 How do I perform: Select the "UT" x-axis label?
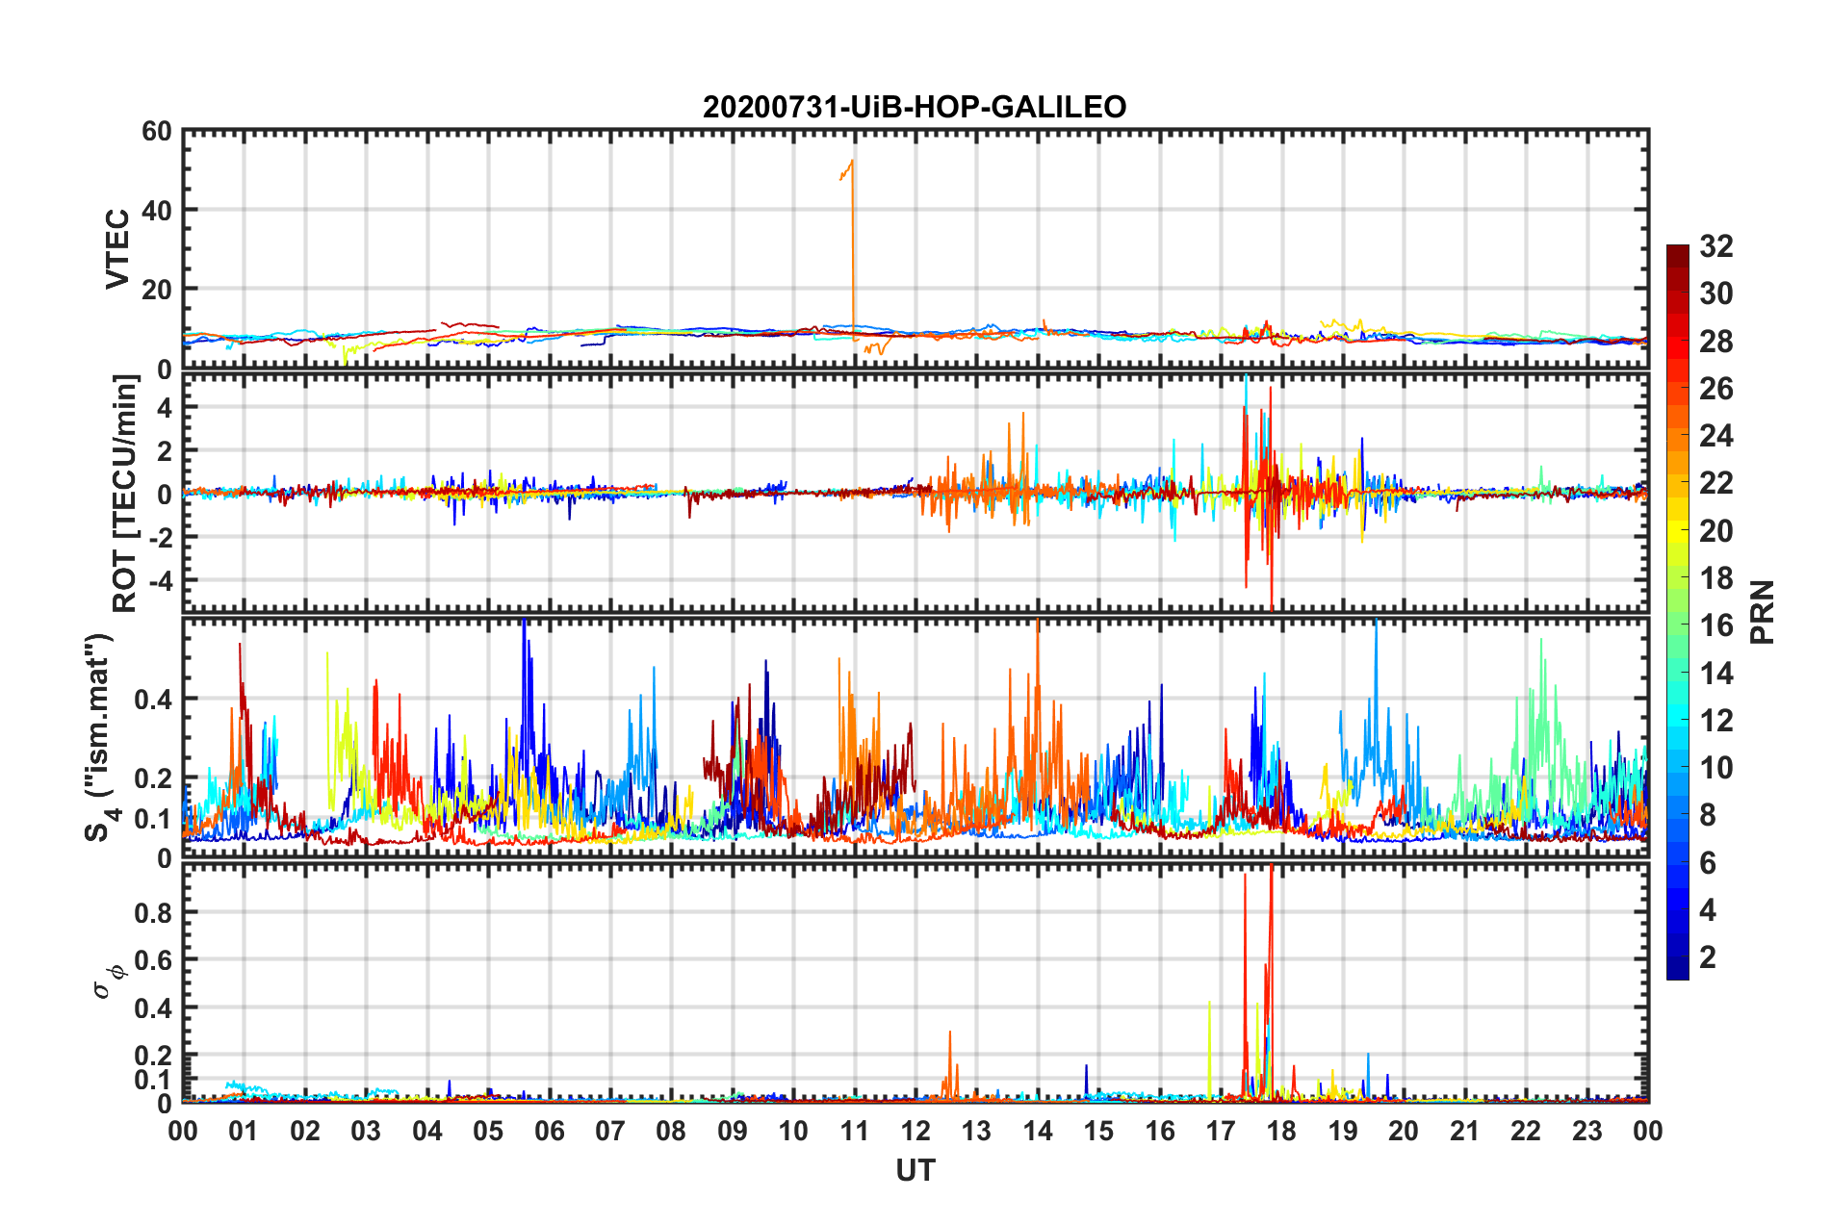click(915, 1170)
